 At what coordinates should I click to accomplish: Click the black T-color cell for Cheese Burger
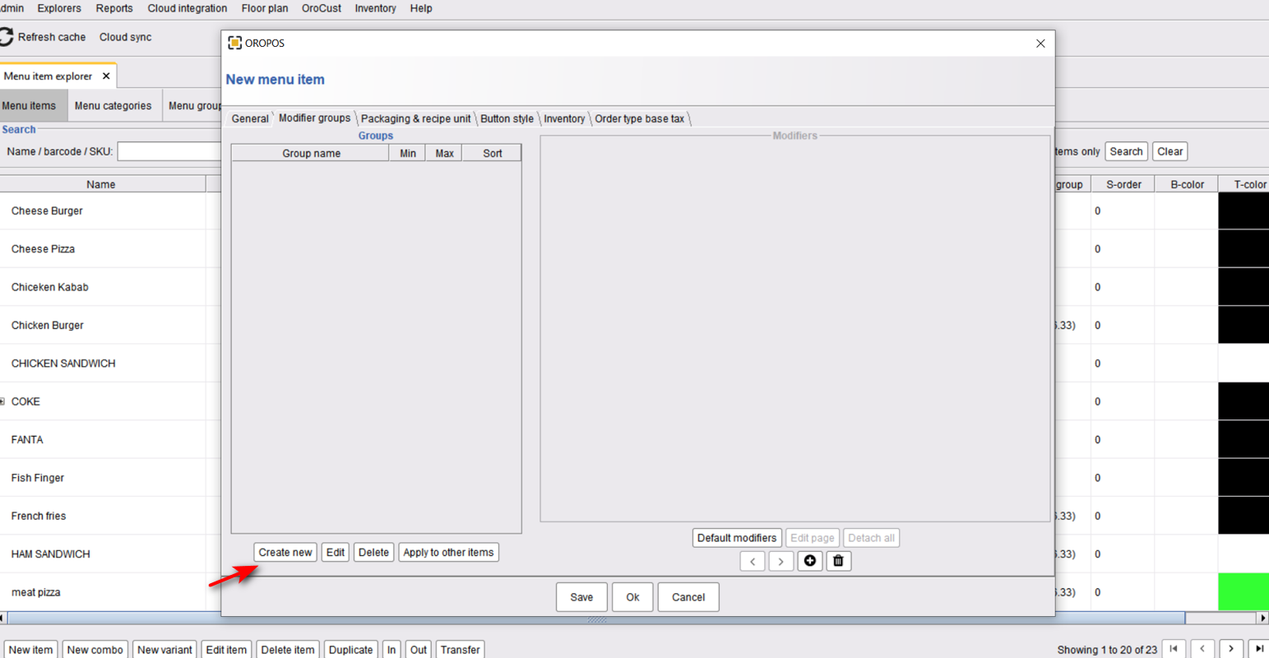tap(1244, 211)
